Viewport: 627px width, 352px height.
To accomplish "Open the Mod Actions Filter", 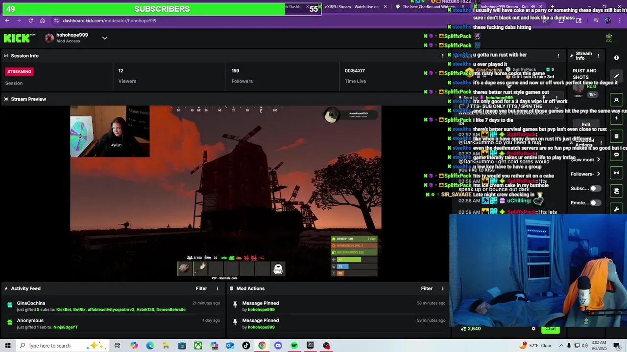I will click(427, 288).
